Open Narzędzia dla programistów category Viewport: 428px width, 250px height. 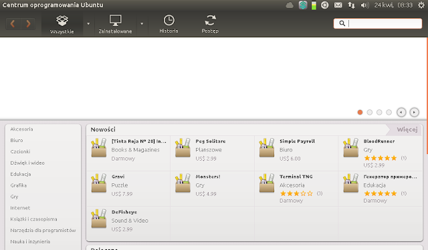coord(43,230)
